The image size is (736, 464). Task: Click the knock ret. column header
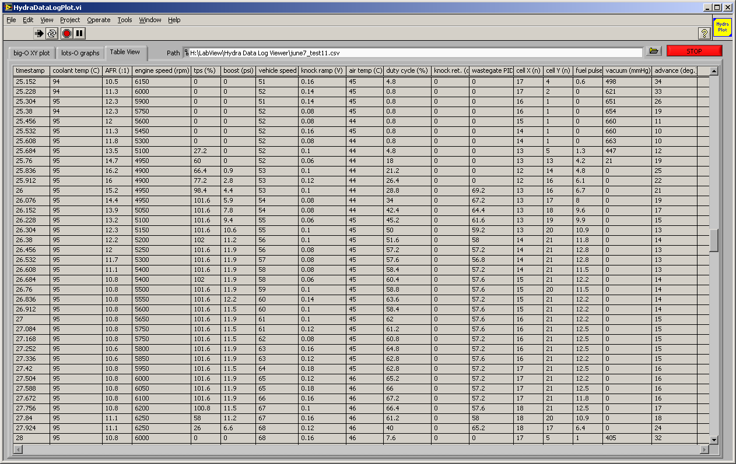(451, 71)
